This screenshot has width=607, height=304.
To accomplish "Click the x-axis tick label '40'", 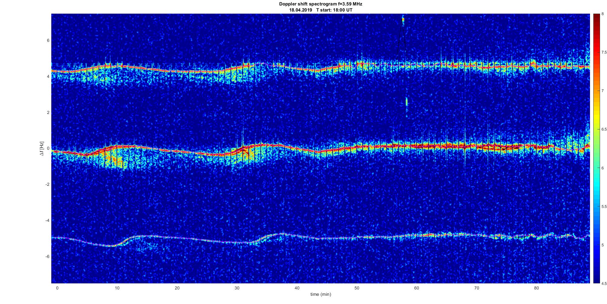I will click(297, 288).
